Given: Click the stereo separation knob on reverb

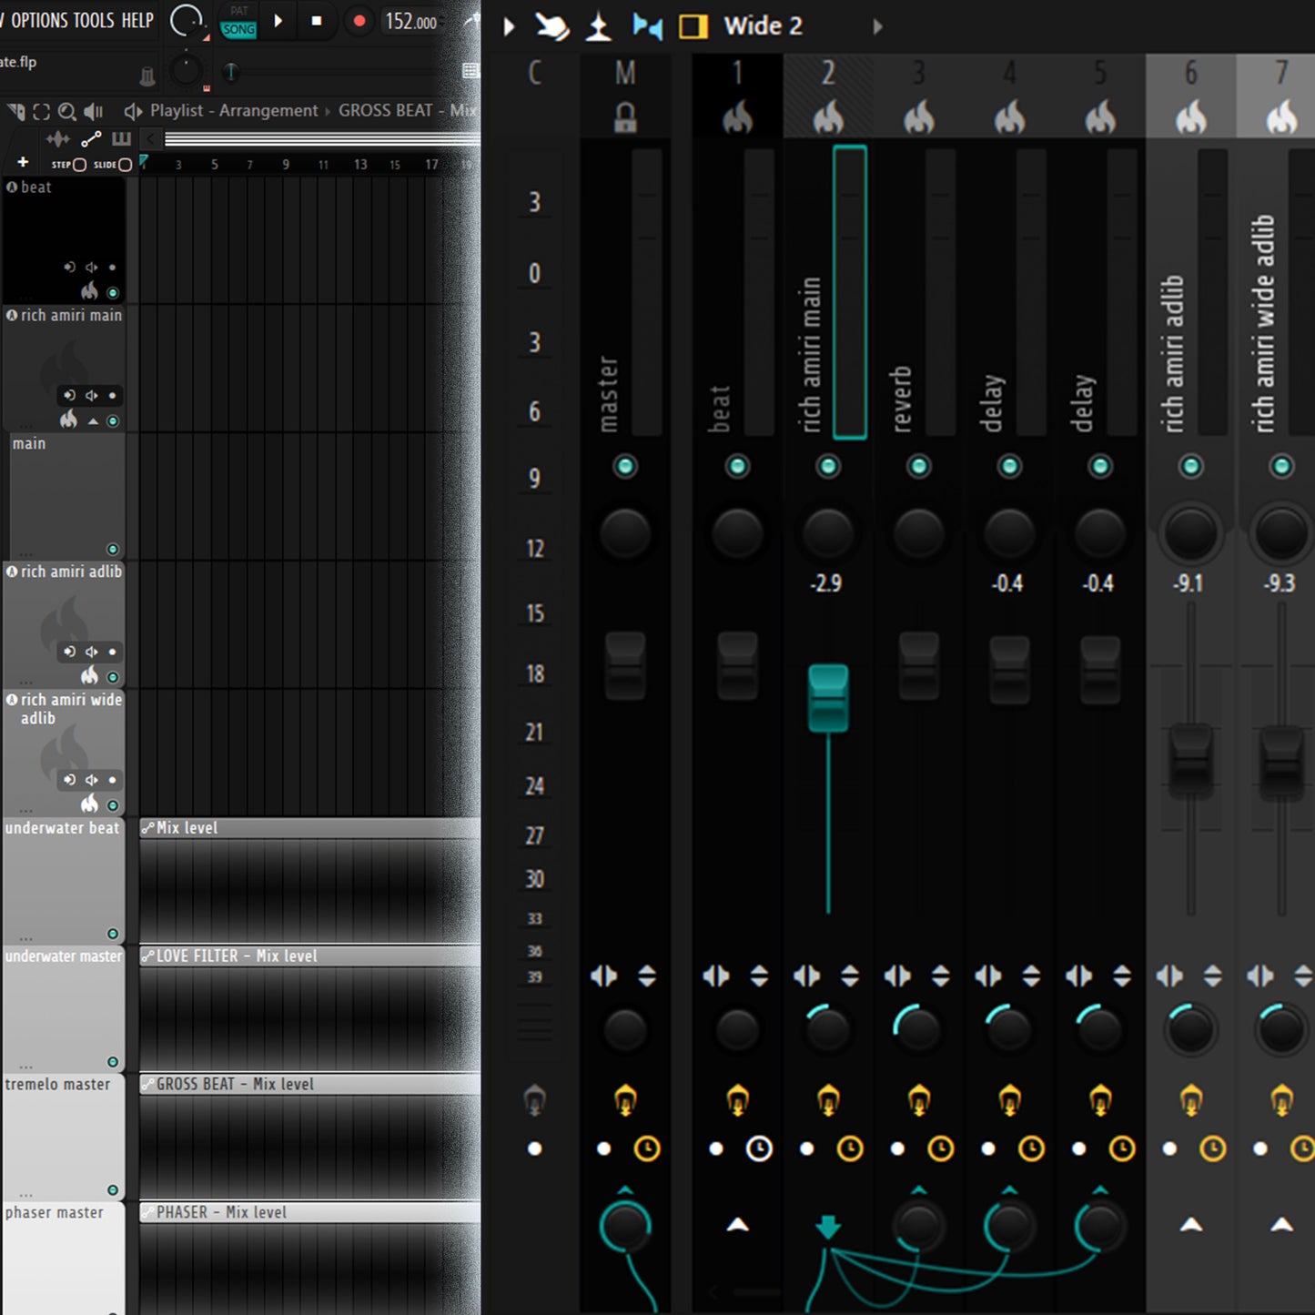Looking at the screenshot, I should 917,1028.
